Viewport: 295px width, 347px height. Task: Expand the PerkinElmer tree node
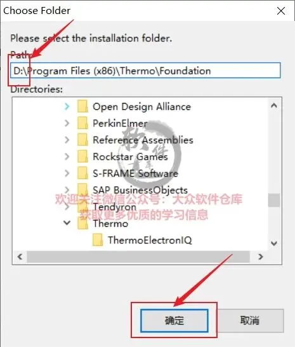point(67,123)
